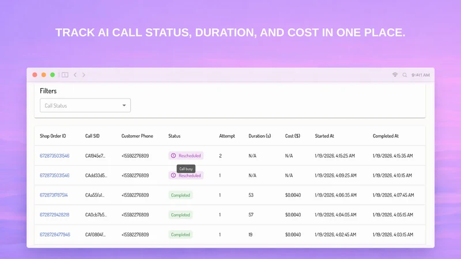Click Completed badge in CAf0804f row

click(180, 234)
